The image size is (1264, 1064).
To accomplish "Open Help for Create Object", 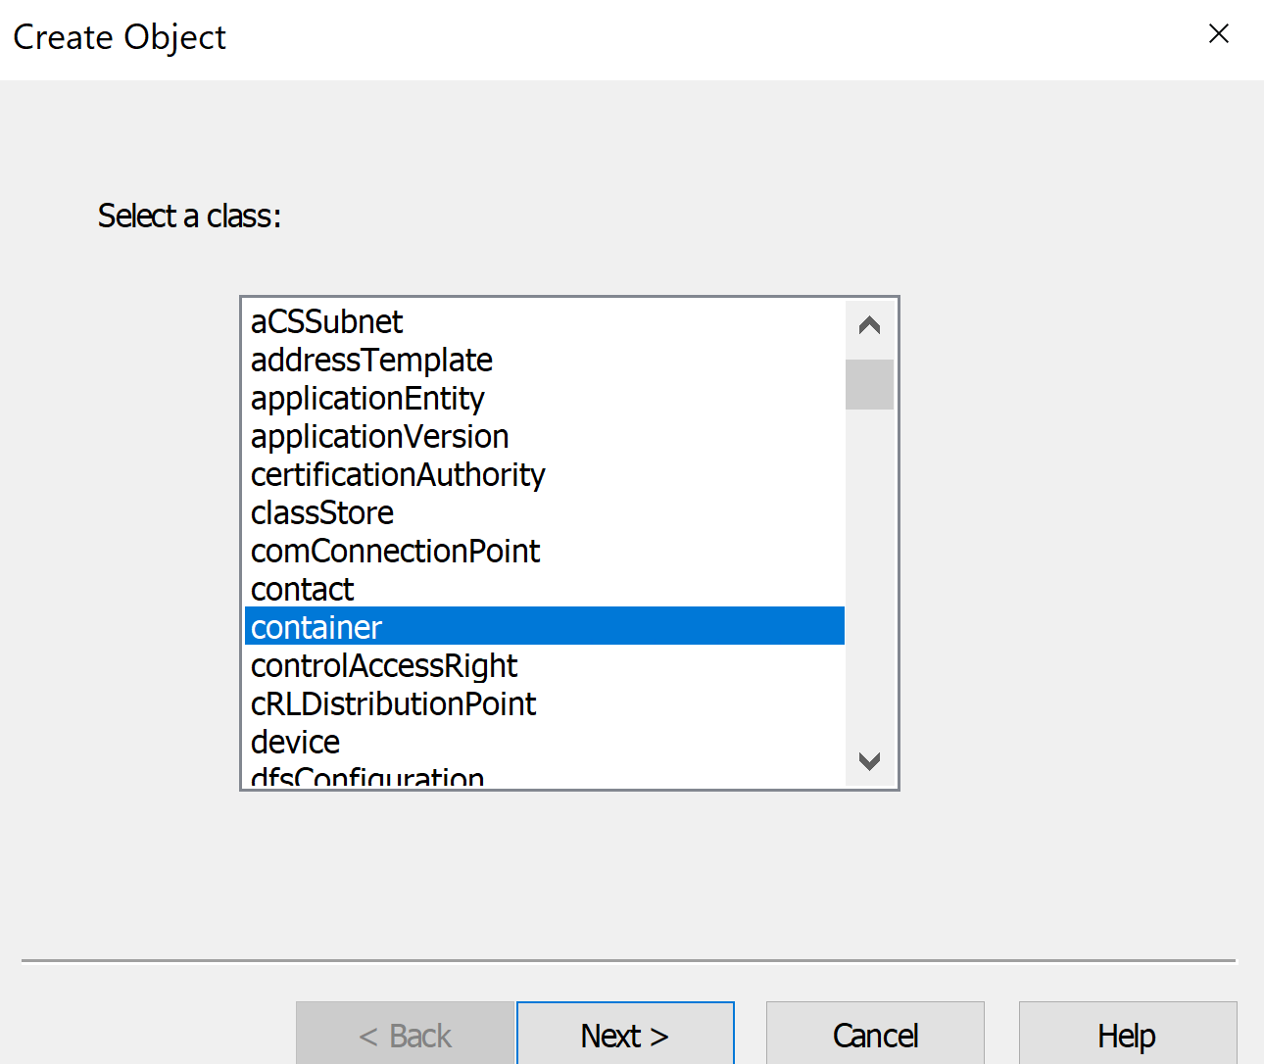I will pyautogui.click(x=1127, y=1035).
